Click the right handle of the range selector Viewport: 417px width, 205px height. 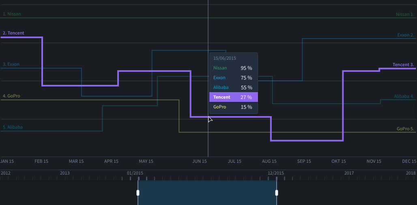pyautogui.click(x=277, y=193)
